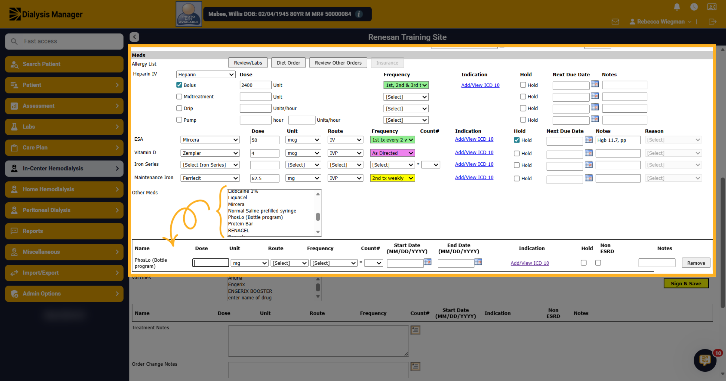Enable the Pump heparin checkbox
726x381 pixels.
pos(179,120)
